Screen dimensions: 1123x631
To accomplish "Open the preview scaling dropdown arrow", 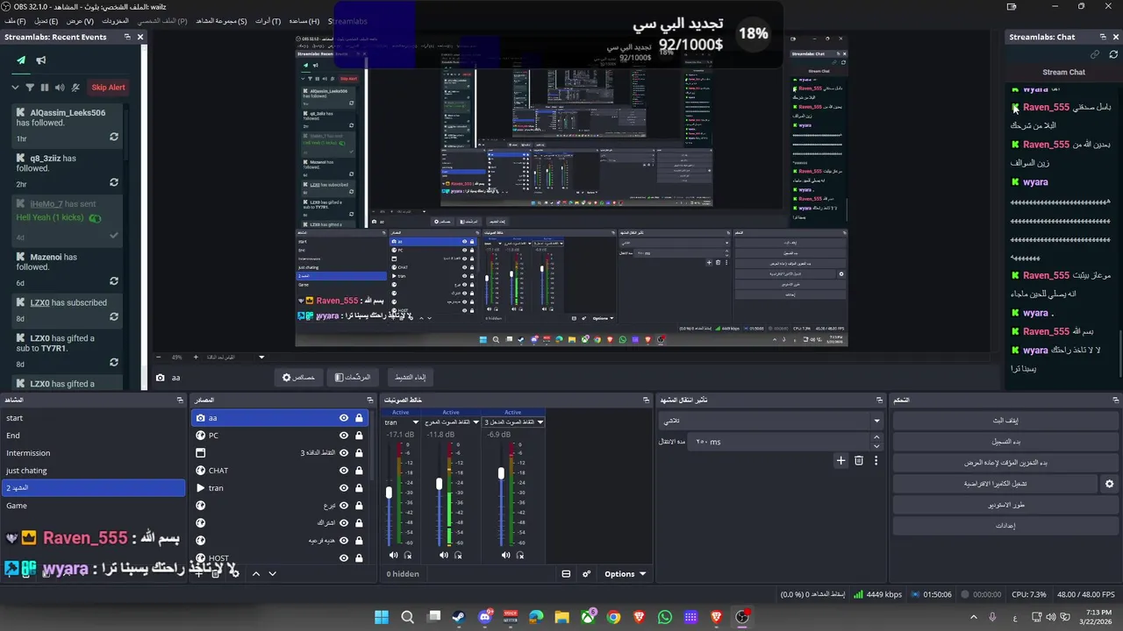I will (x=261, y=358).
